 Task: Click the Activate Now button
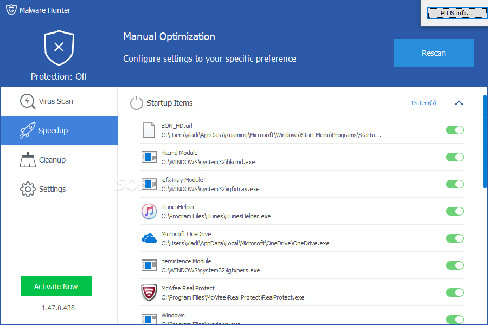(x=56, y=286)
